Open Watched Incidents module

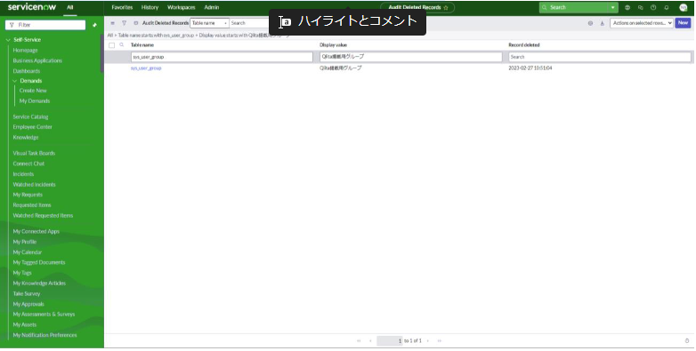coord(34,185)
